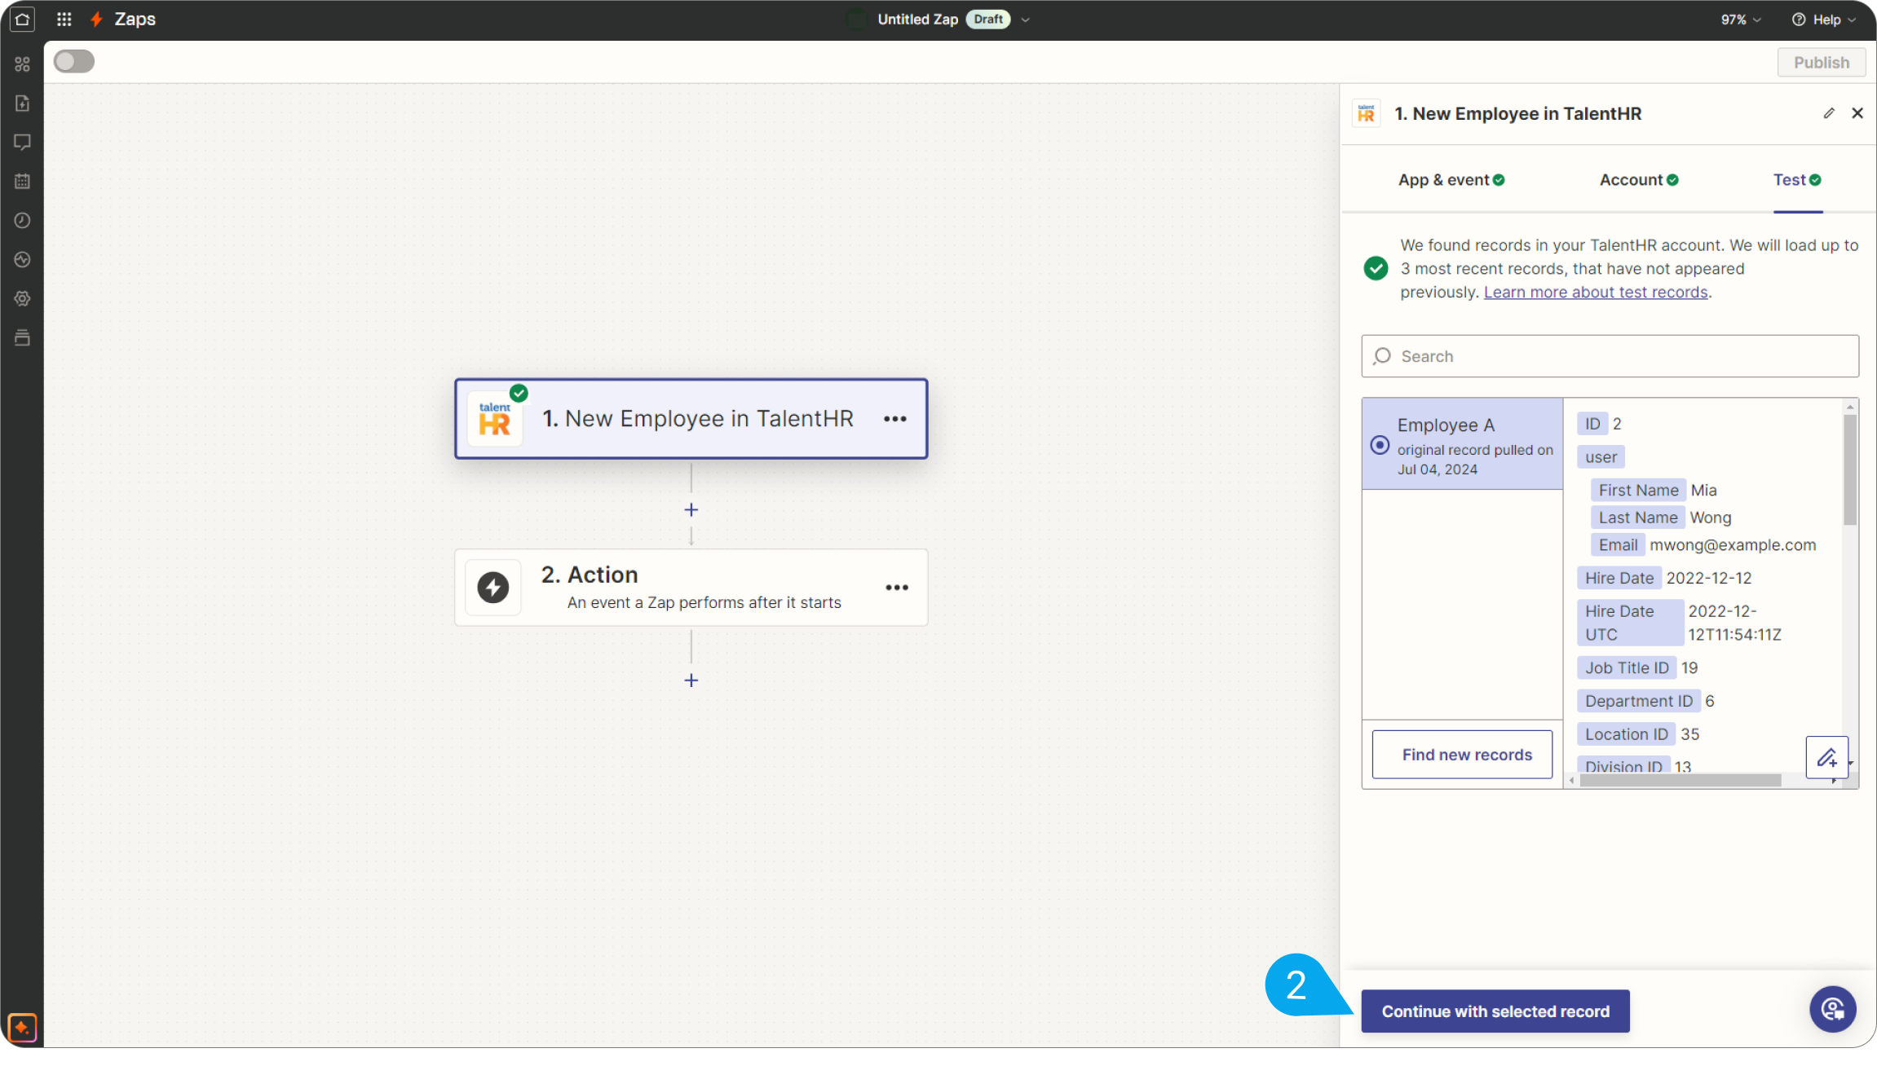Click the record data vertical scrollbar

pos(1849,469)
